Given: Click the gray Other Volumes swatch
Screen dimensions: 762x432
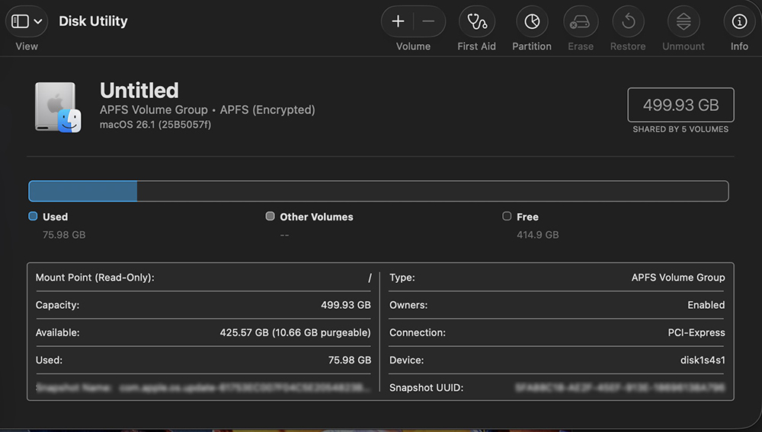Looking at the screenshot, I should pyautogui.click(x=270, y=216).
